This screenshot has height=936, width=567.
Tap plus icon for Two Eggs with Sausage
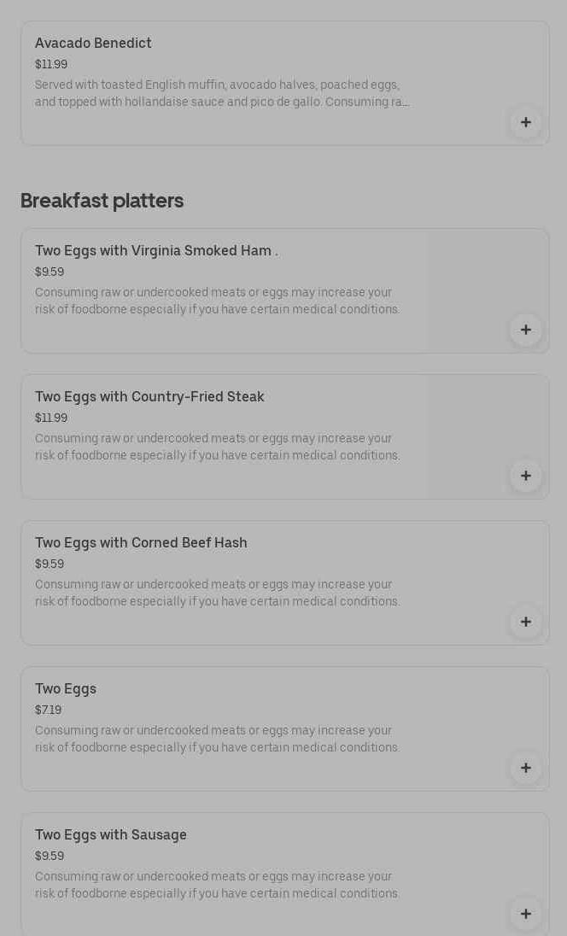click(525, 914)
